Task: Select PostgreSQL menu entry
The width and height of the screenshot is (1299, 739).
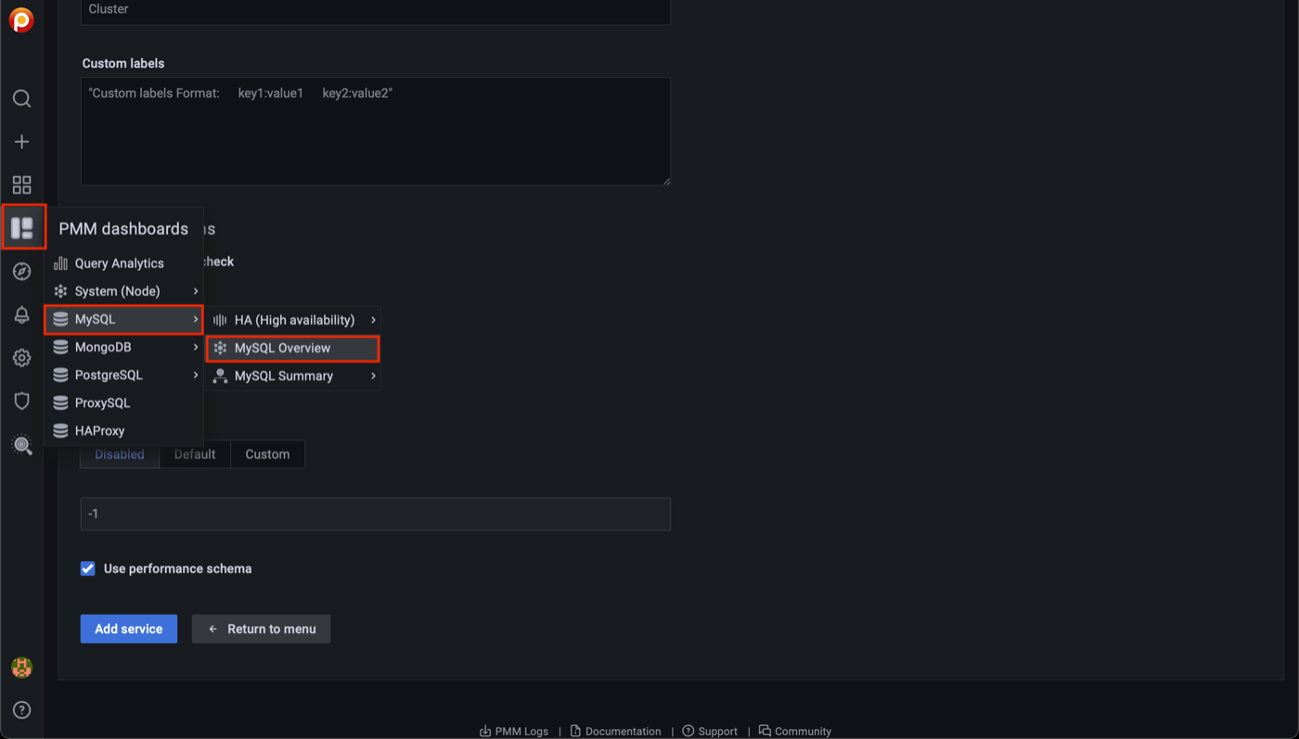Action: (x=123, y=375)
